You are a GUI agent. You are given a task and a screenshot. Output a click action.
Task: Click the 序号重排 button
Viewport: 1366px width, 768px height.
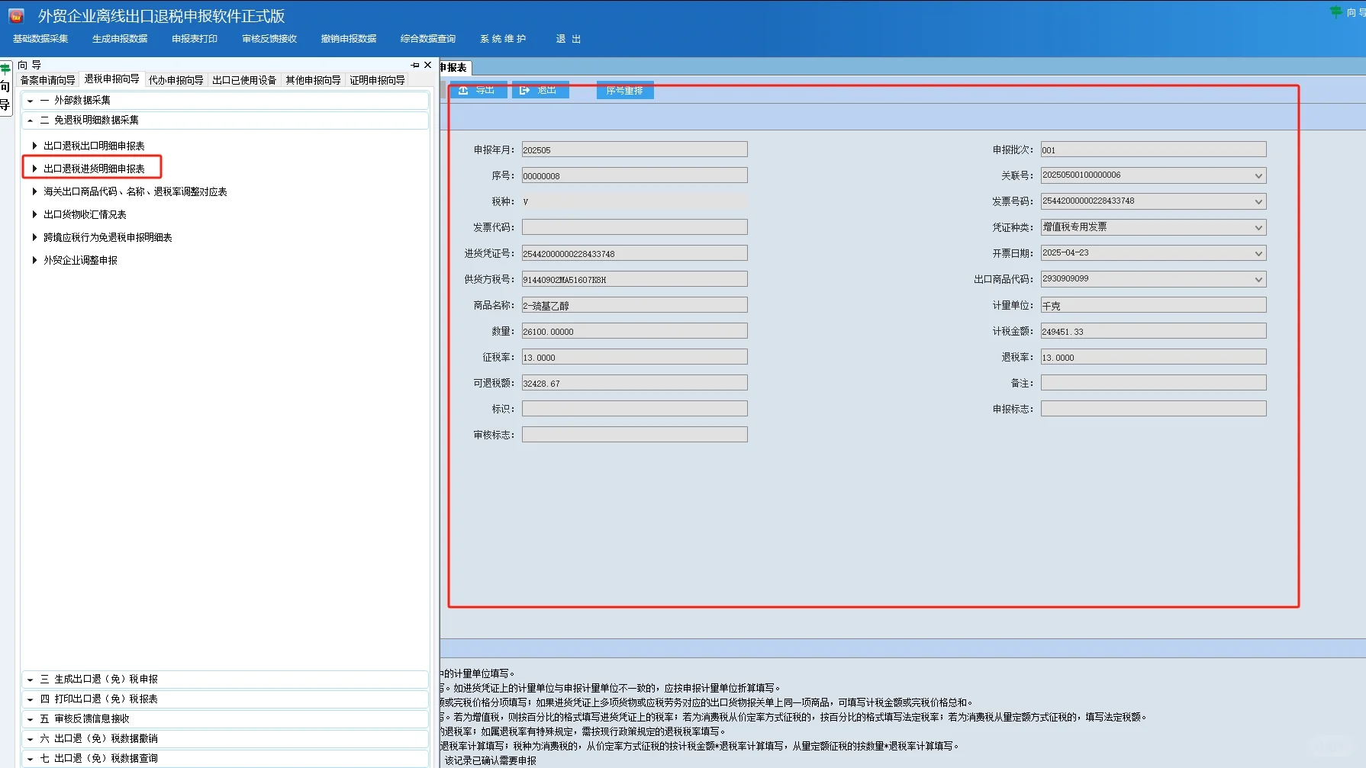coord(625,90)
